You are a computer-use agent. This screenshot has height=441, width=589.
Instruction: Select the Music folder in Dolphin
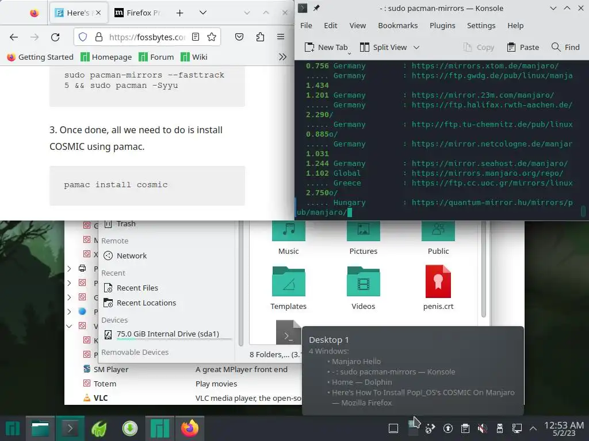[x=289, y=238]
